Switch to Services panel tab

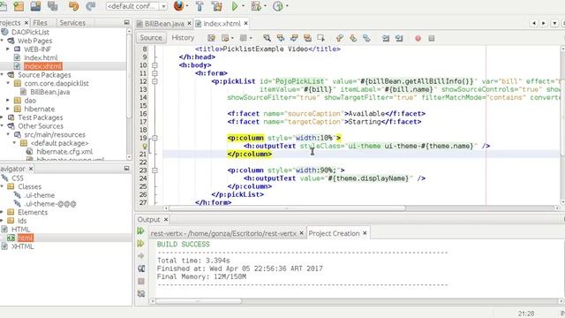tap(72, 23)
